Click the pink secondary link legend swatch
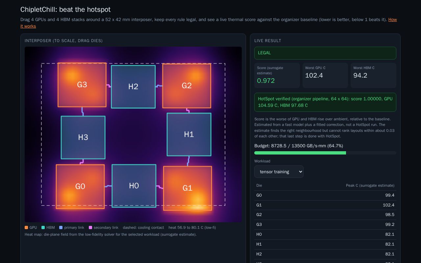This screenshot has width=421, height=263. click(90, 227)
